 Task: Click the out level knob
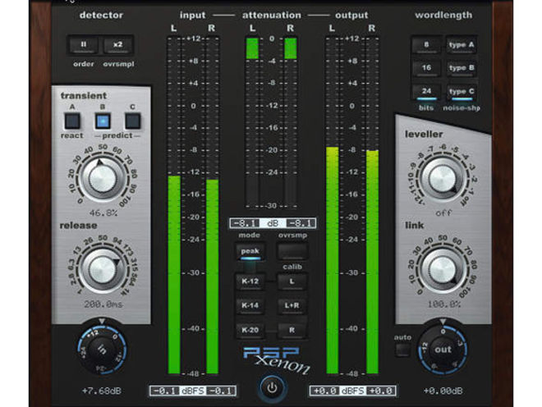tap(443, 350)
